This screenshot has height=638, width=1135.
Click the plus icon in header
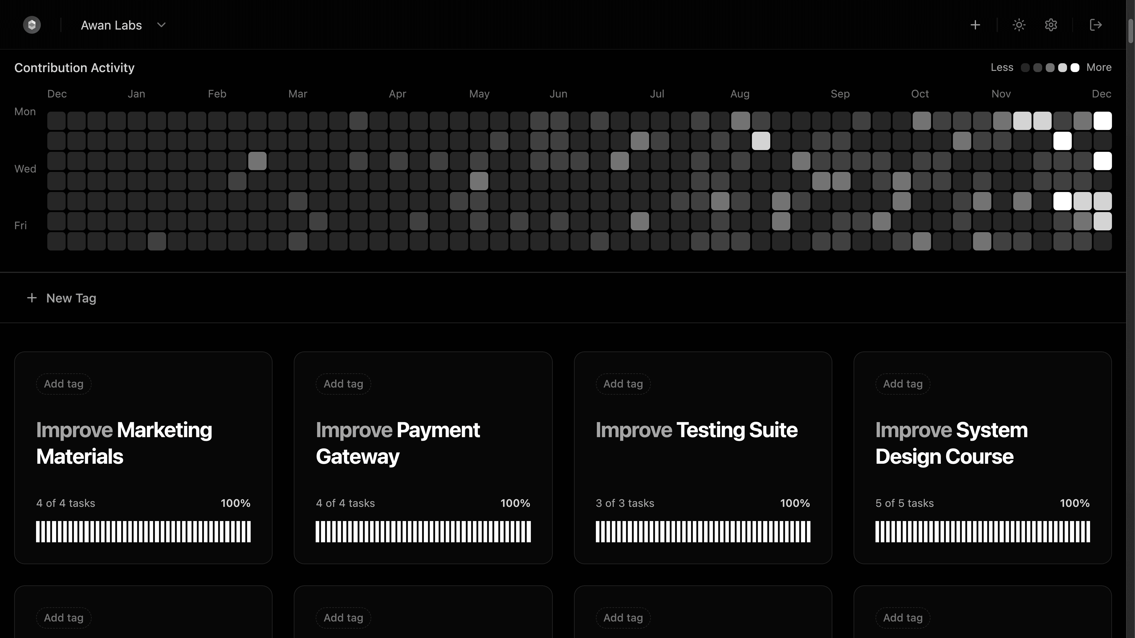pos(975,25)
